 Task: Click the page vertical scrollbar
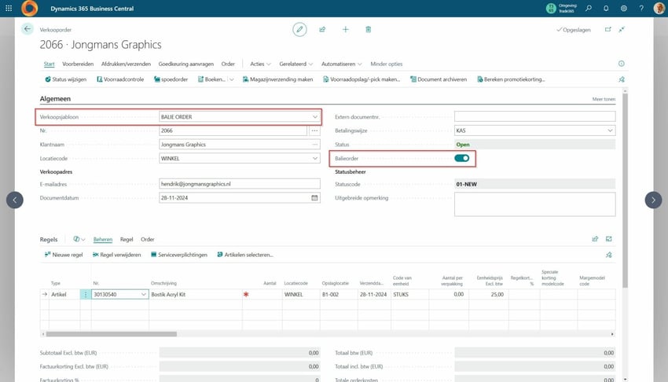pyautogui.click(x=625, y=190)
